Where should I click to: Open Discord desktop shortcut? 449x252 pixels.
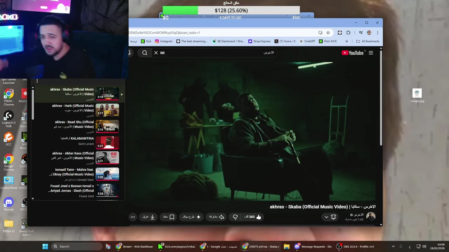pos(9,204)
